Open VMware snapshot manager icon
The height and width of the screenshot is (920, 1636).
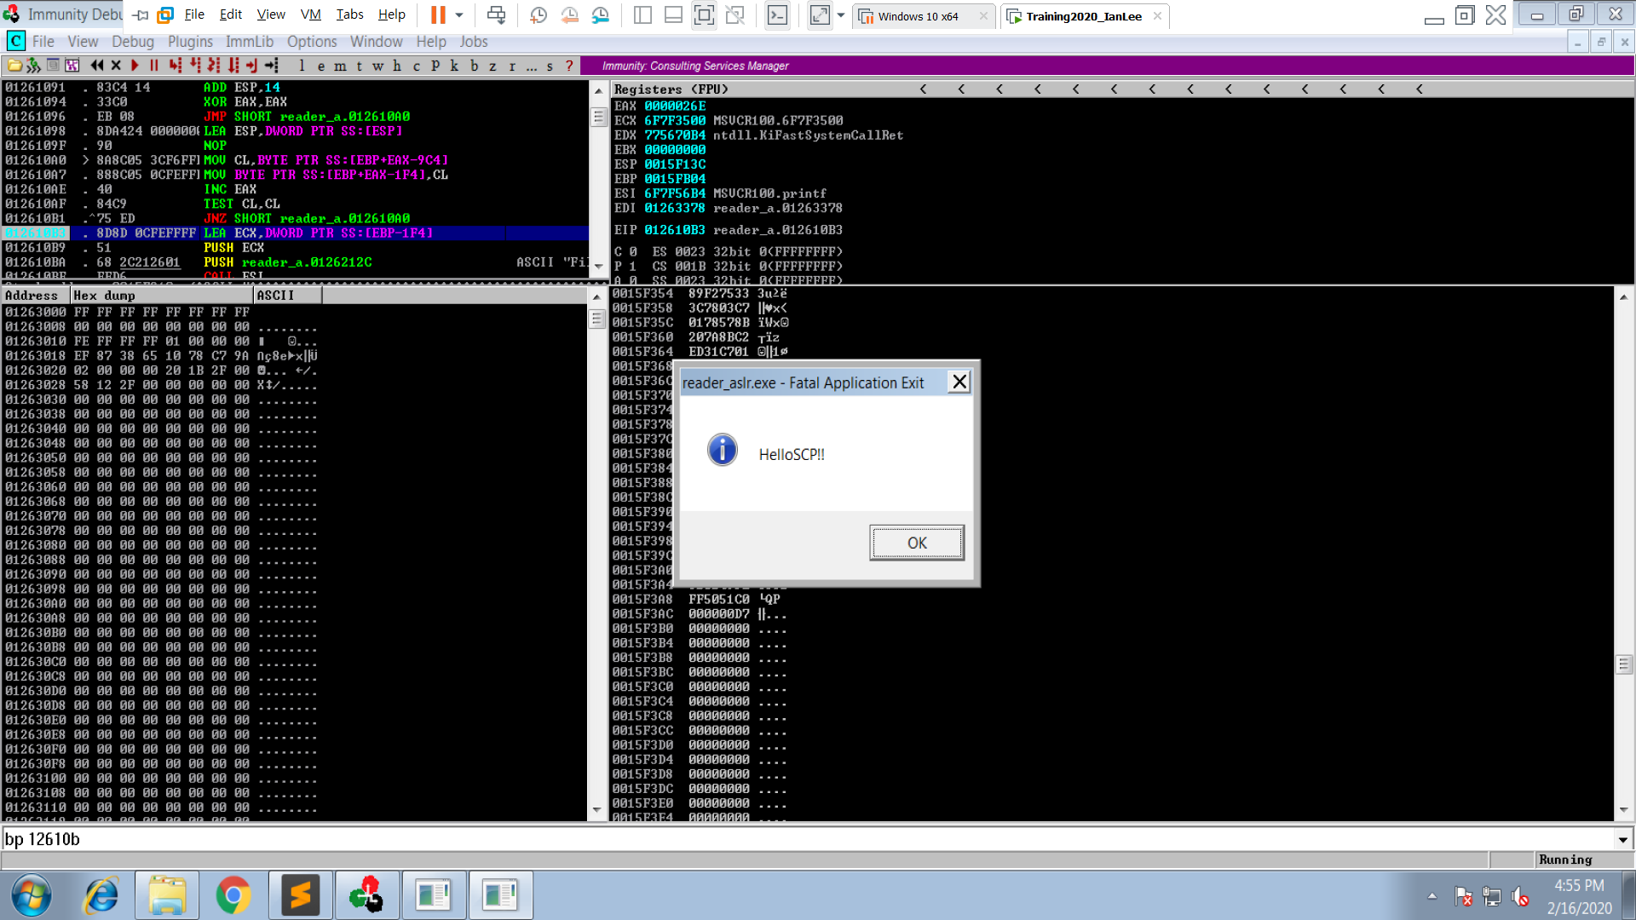601,15
